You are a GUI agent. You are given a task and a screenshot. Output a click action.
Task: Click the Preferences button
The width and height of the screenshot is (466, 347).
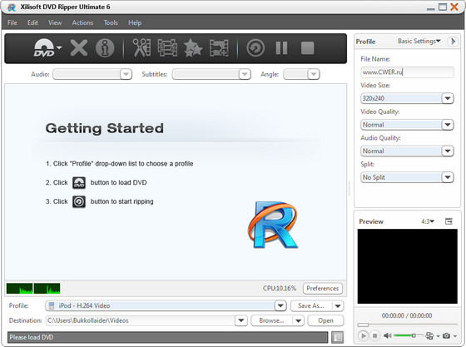(x=323, y=289)
